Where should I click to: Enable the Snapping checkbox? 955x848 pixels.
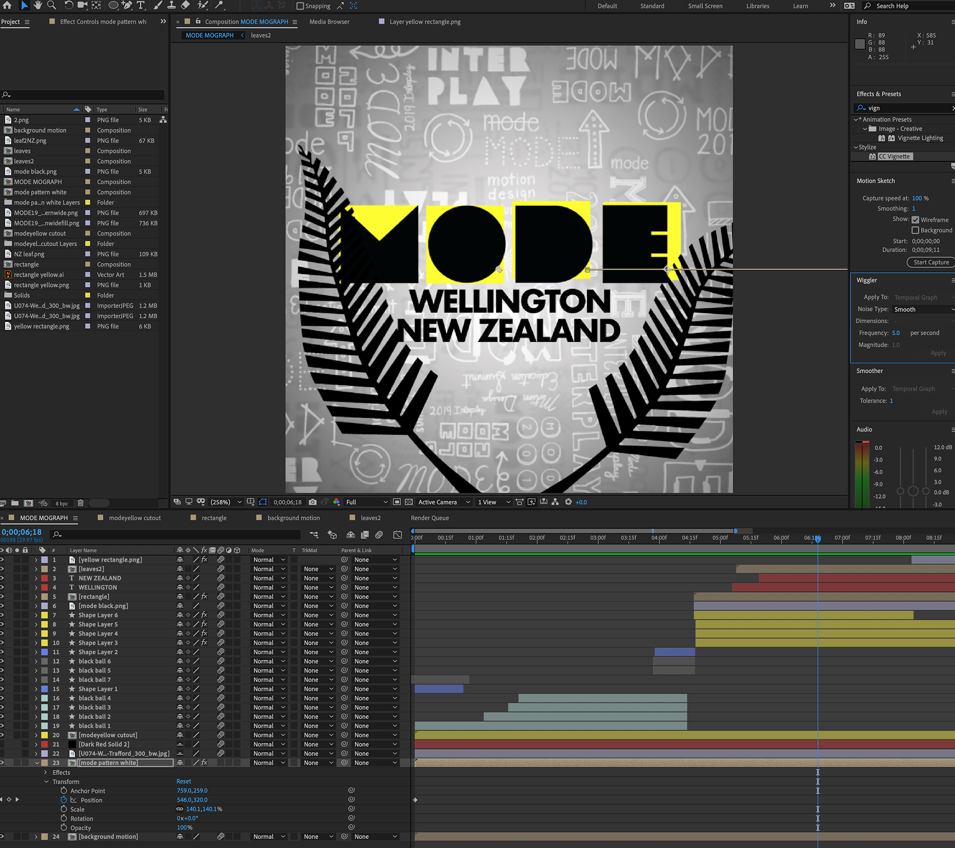[x=300, y=6]
